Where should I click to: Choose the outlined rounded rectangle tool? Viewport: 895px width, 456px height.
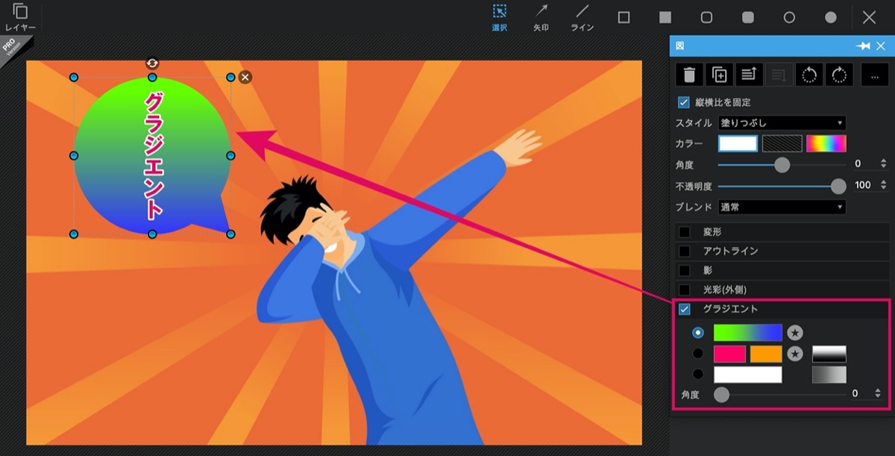pyautogui.click(x=706, y=17)
